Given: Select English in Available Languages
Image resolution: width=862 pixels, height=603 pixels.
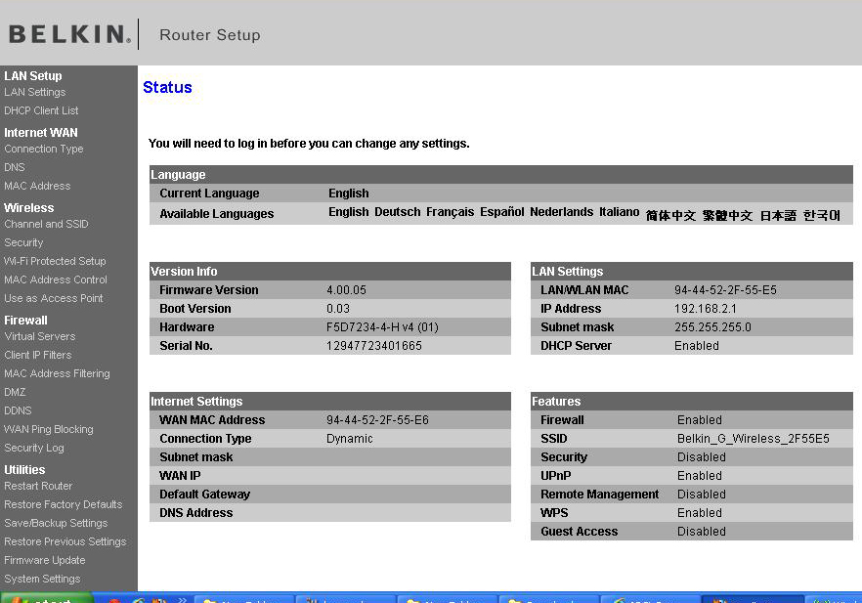Looking at the screenshot, I should click(349, 212).
